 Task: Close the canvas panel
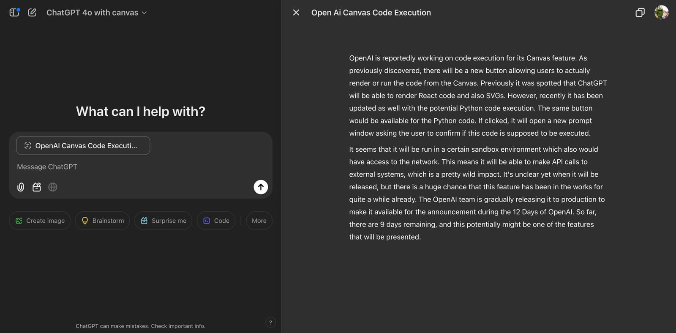(x=296, y=13)
